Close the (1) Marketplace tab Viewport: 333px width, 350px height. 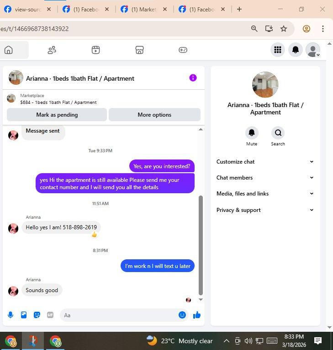[165, 9]
